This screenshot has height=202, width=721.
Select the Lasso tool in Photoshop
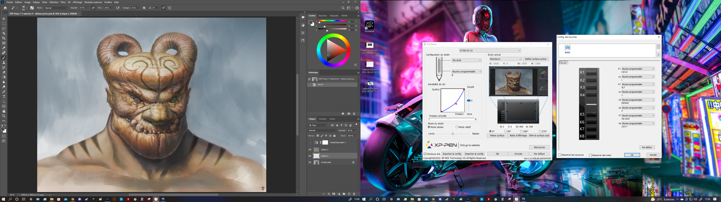(x=4, y=28)
